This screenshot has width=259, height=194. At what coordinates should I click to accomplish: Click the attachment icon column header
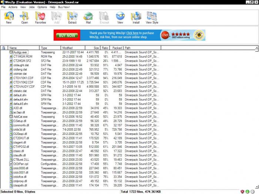coord(4,48)
